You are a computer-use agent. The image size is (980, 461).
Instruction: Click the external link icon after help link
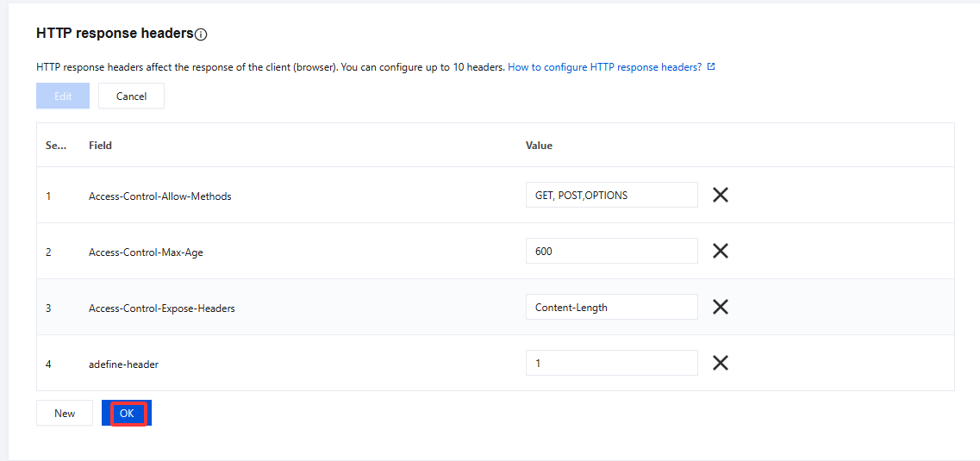point(711,66)
